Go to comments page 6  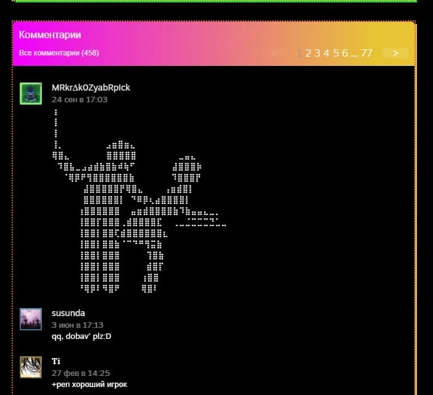tap(345, 53)
